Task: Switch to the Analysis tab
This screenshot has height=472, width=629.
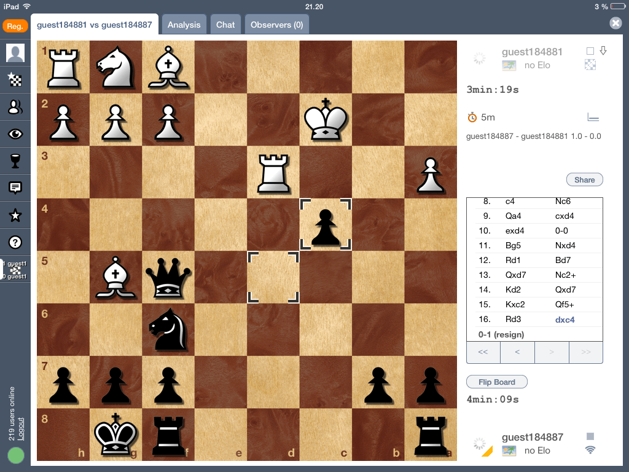Action: click(x=184, y=25)
